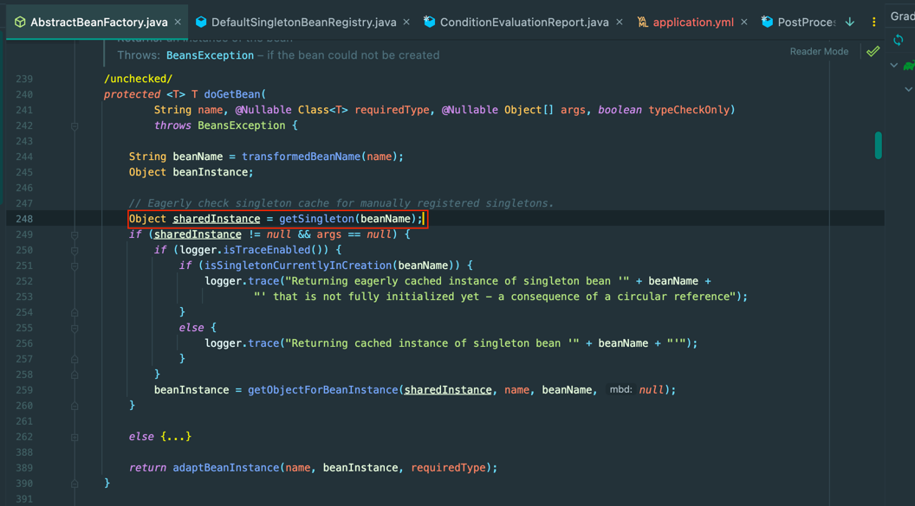Click getObjectForBeanInstance method call

click(323, 390)
